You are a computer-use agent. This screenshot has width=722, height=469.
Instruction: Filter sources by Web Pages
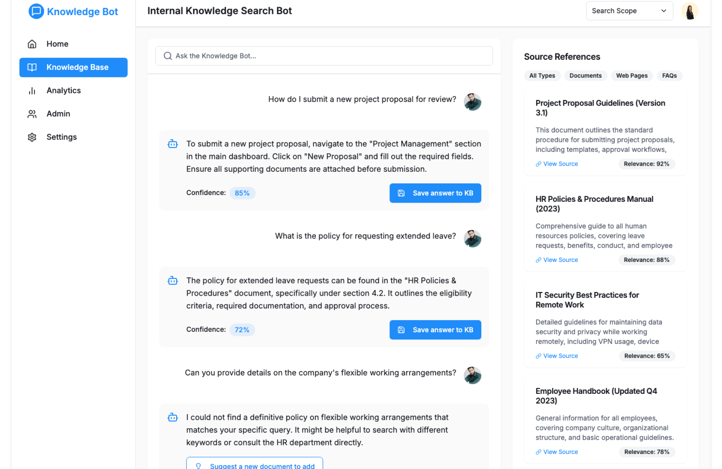point(631,76)
